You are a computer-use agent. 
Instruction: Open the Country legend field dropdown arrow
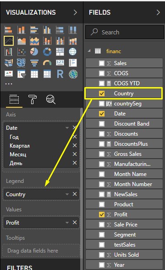click(67, 194)
